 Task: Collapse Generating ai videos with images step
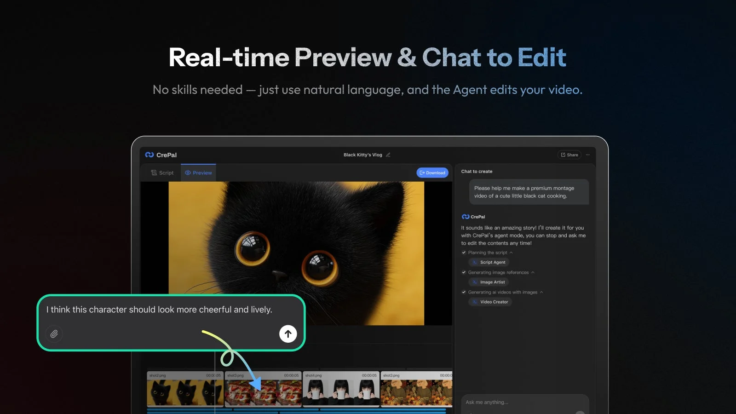click(541, 292)
